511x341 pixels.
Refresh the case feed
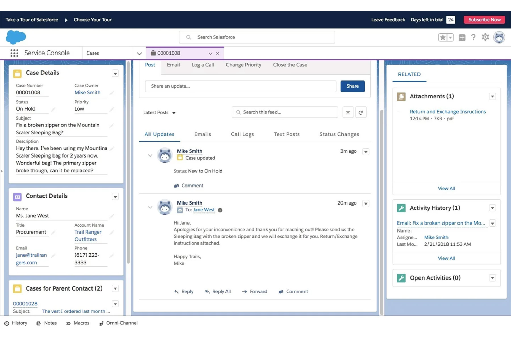pos(361,112)
